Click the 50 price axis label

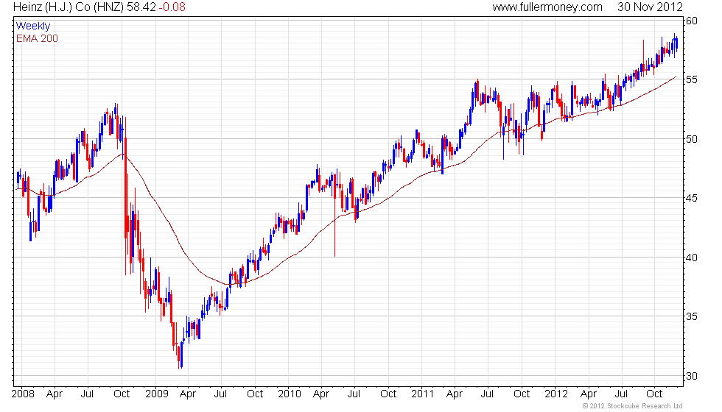[692, 139]
